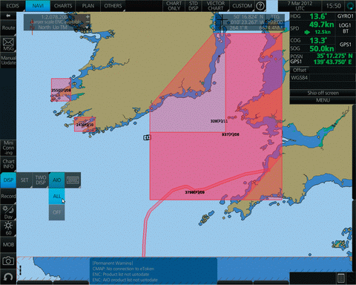Click the 3798(P)/09 notice area label
Screen dimensions: 356x285
195,192
